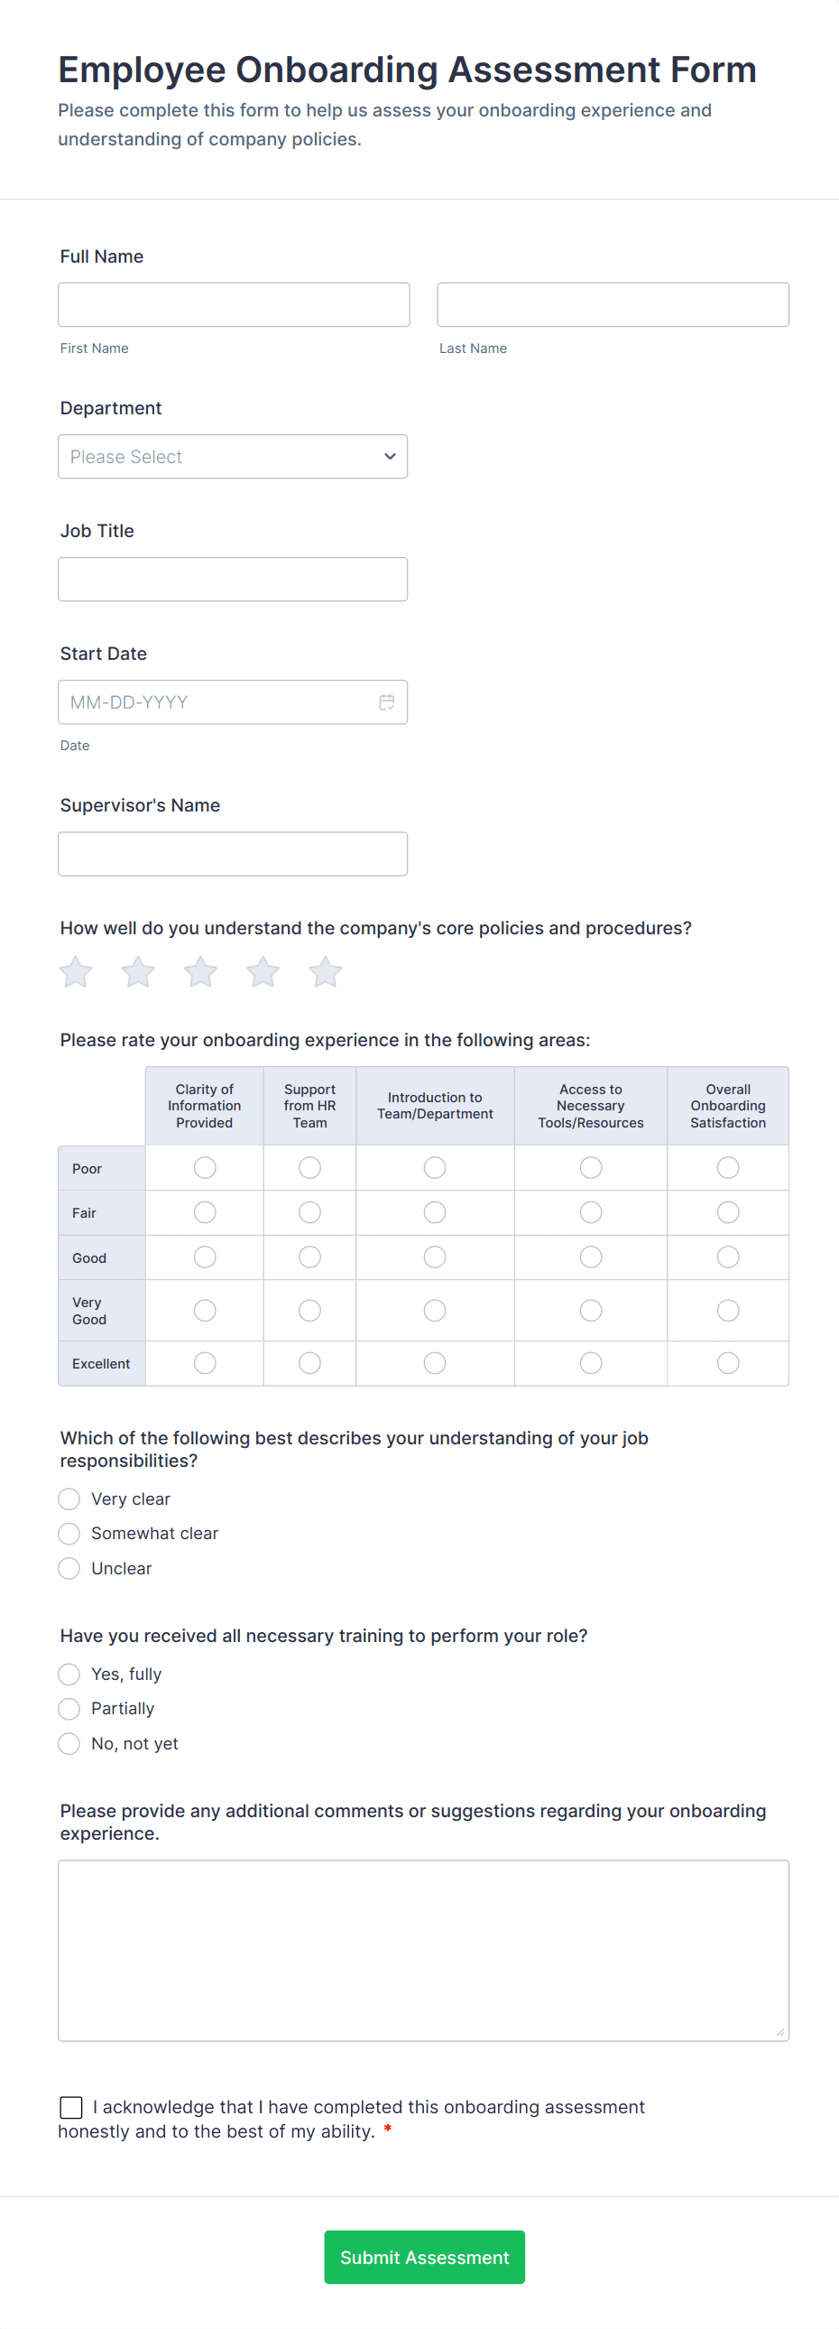Click the First Name input field
The image size is (839, 2329).
(233, 304)
